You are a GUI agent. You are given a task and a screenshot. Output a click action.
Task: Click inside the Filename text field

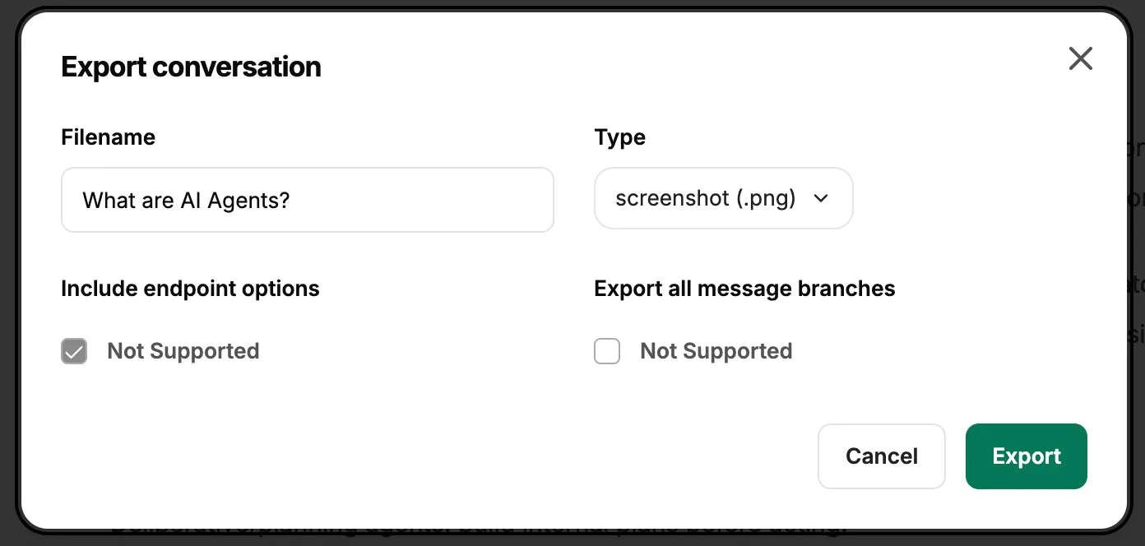tap(307, 199)
